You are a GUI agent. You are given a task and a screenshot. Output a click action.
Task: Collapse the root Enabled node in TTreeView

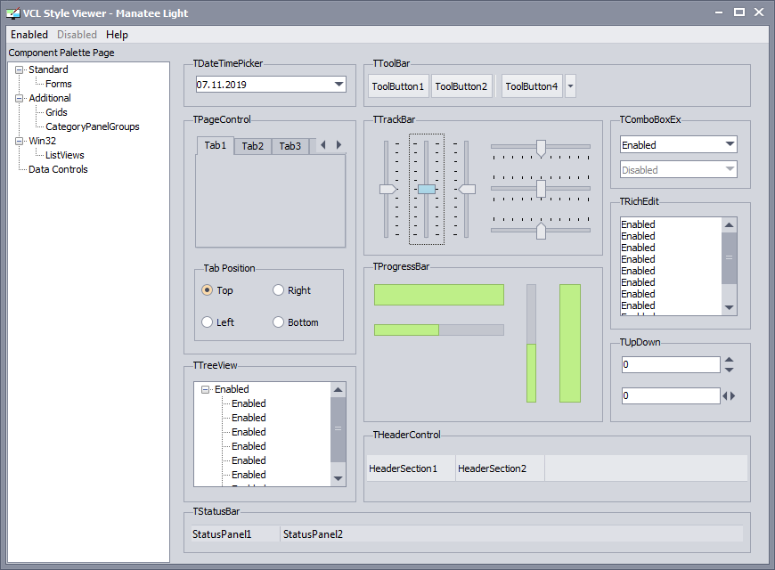205,389
